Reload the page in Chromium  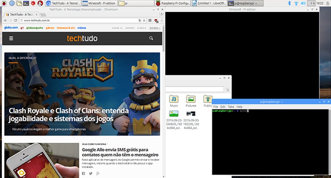(x=15, y=20)
